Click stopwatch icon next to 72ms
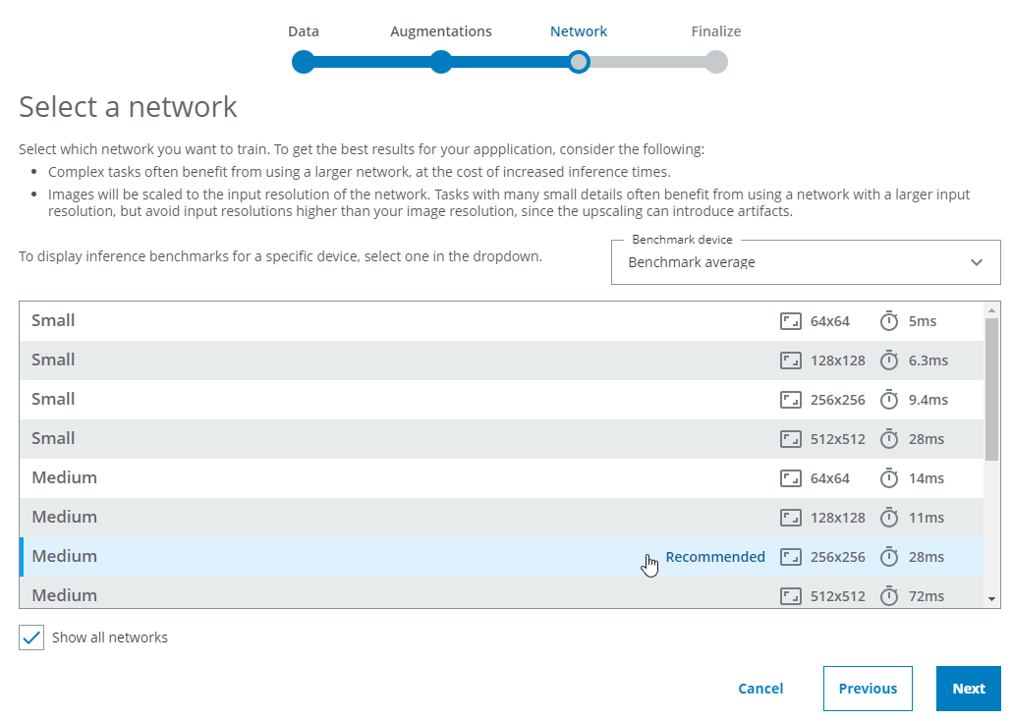This screenshot has width=1012, height=721. pos(889,596)
